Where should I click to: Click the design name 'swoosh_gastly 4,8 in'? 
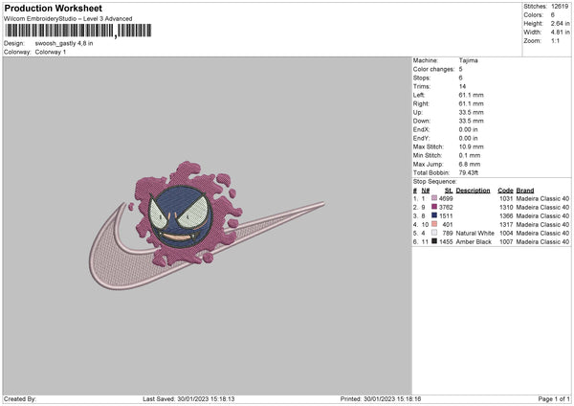coord(64,43)
